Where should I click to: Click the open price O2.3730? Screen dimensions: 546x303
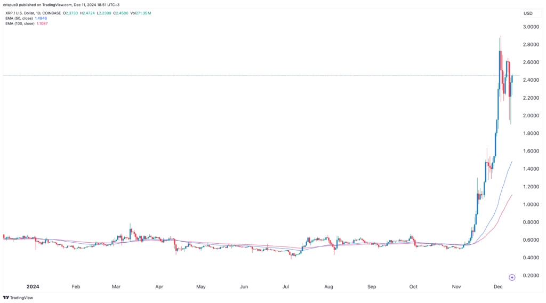pos(70,13)
